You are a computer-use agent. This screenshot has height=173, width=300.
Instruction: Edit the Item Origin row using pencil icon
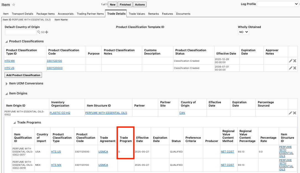[x=290, y=113]
